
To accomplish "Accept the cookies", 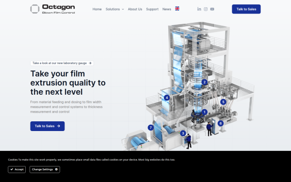I will click(x=16, y=169).
